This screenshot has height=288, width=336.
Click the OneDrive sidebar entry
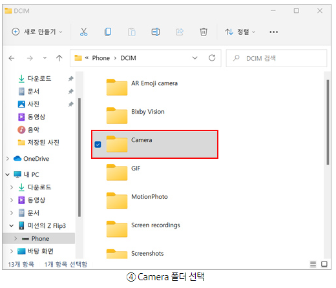[32, 159]
